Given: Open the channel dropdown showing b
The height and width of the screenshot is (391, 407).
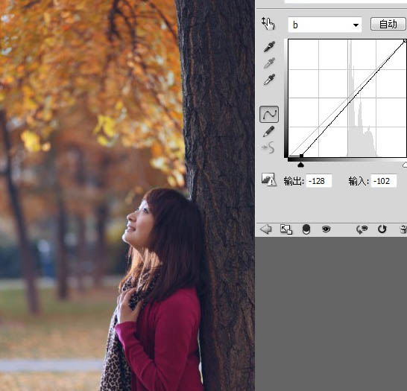Looking at the screenshot, I should [x=325, y=25].
